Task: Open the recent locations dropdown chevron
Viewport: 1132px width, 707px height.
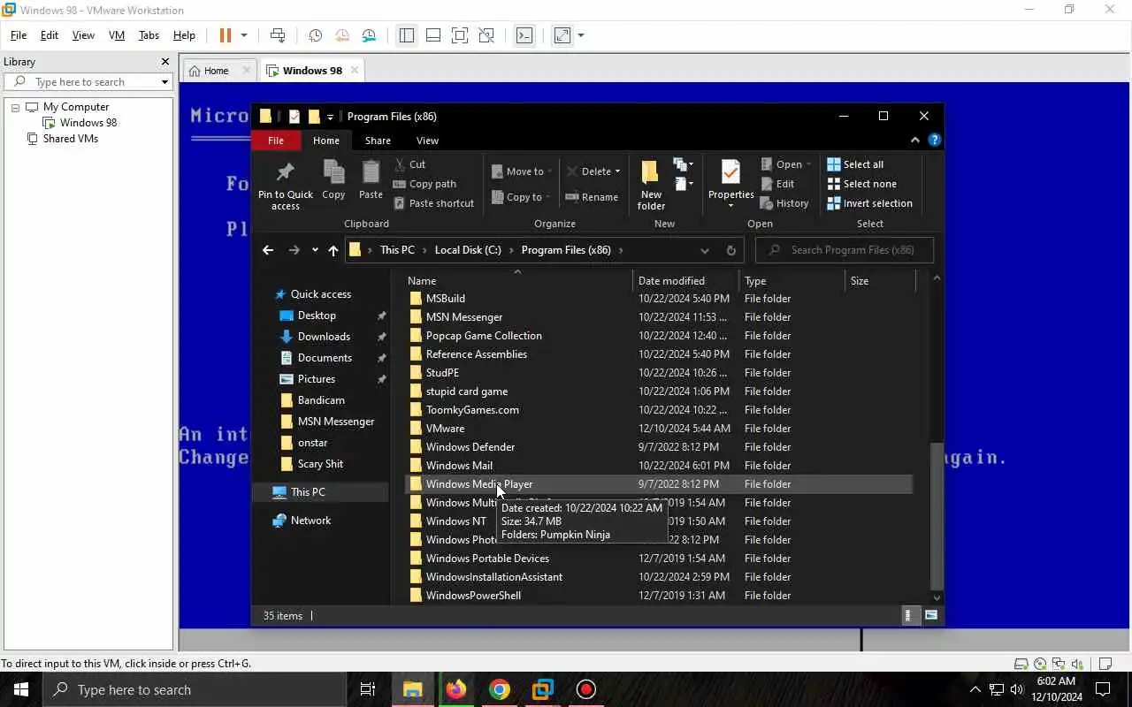Action: [x=315, y=250]
